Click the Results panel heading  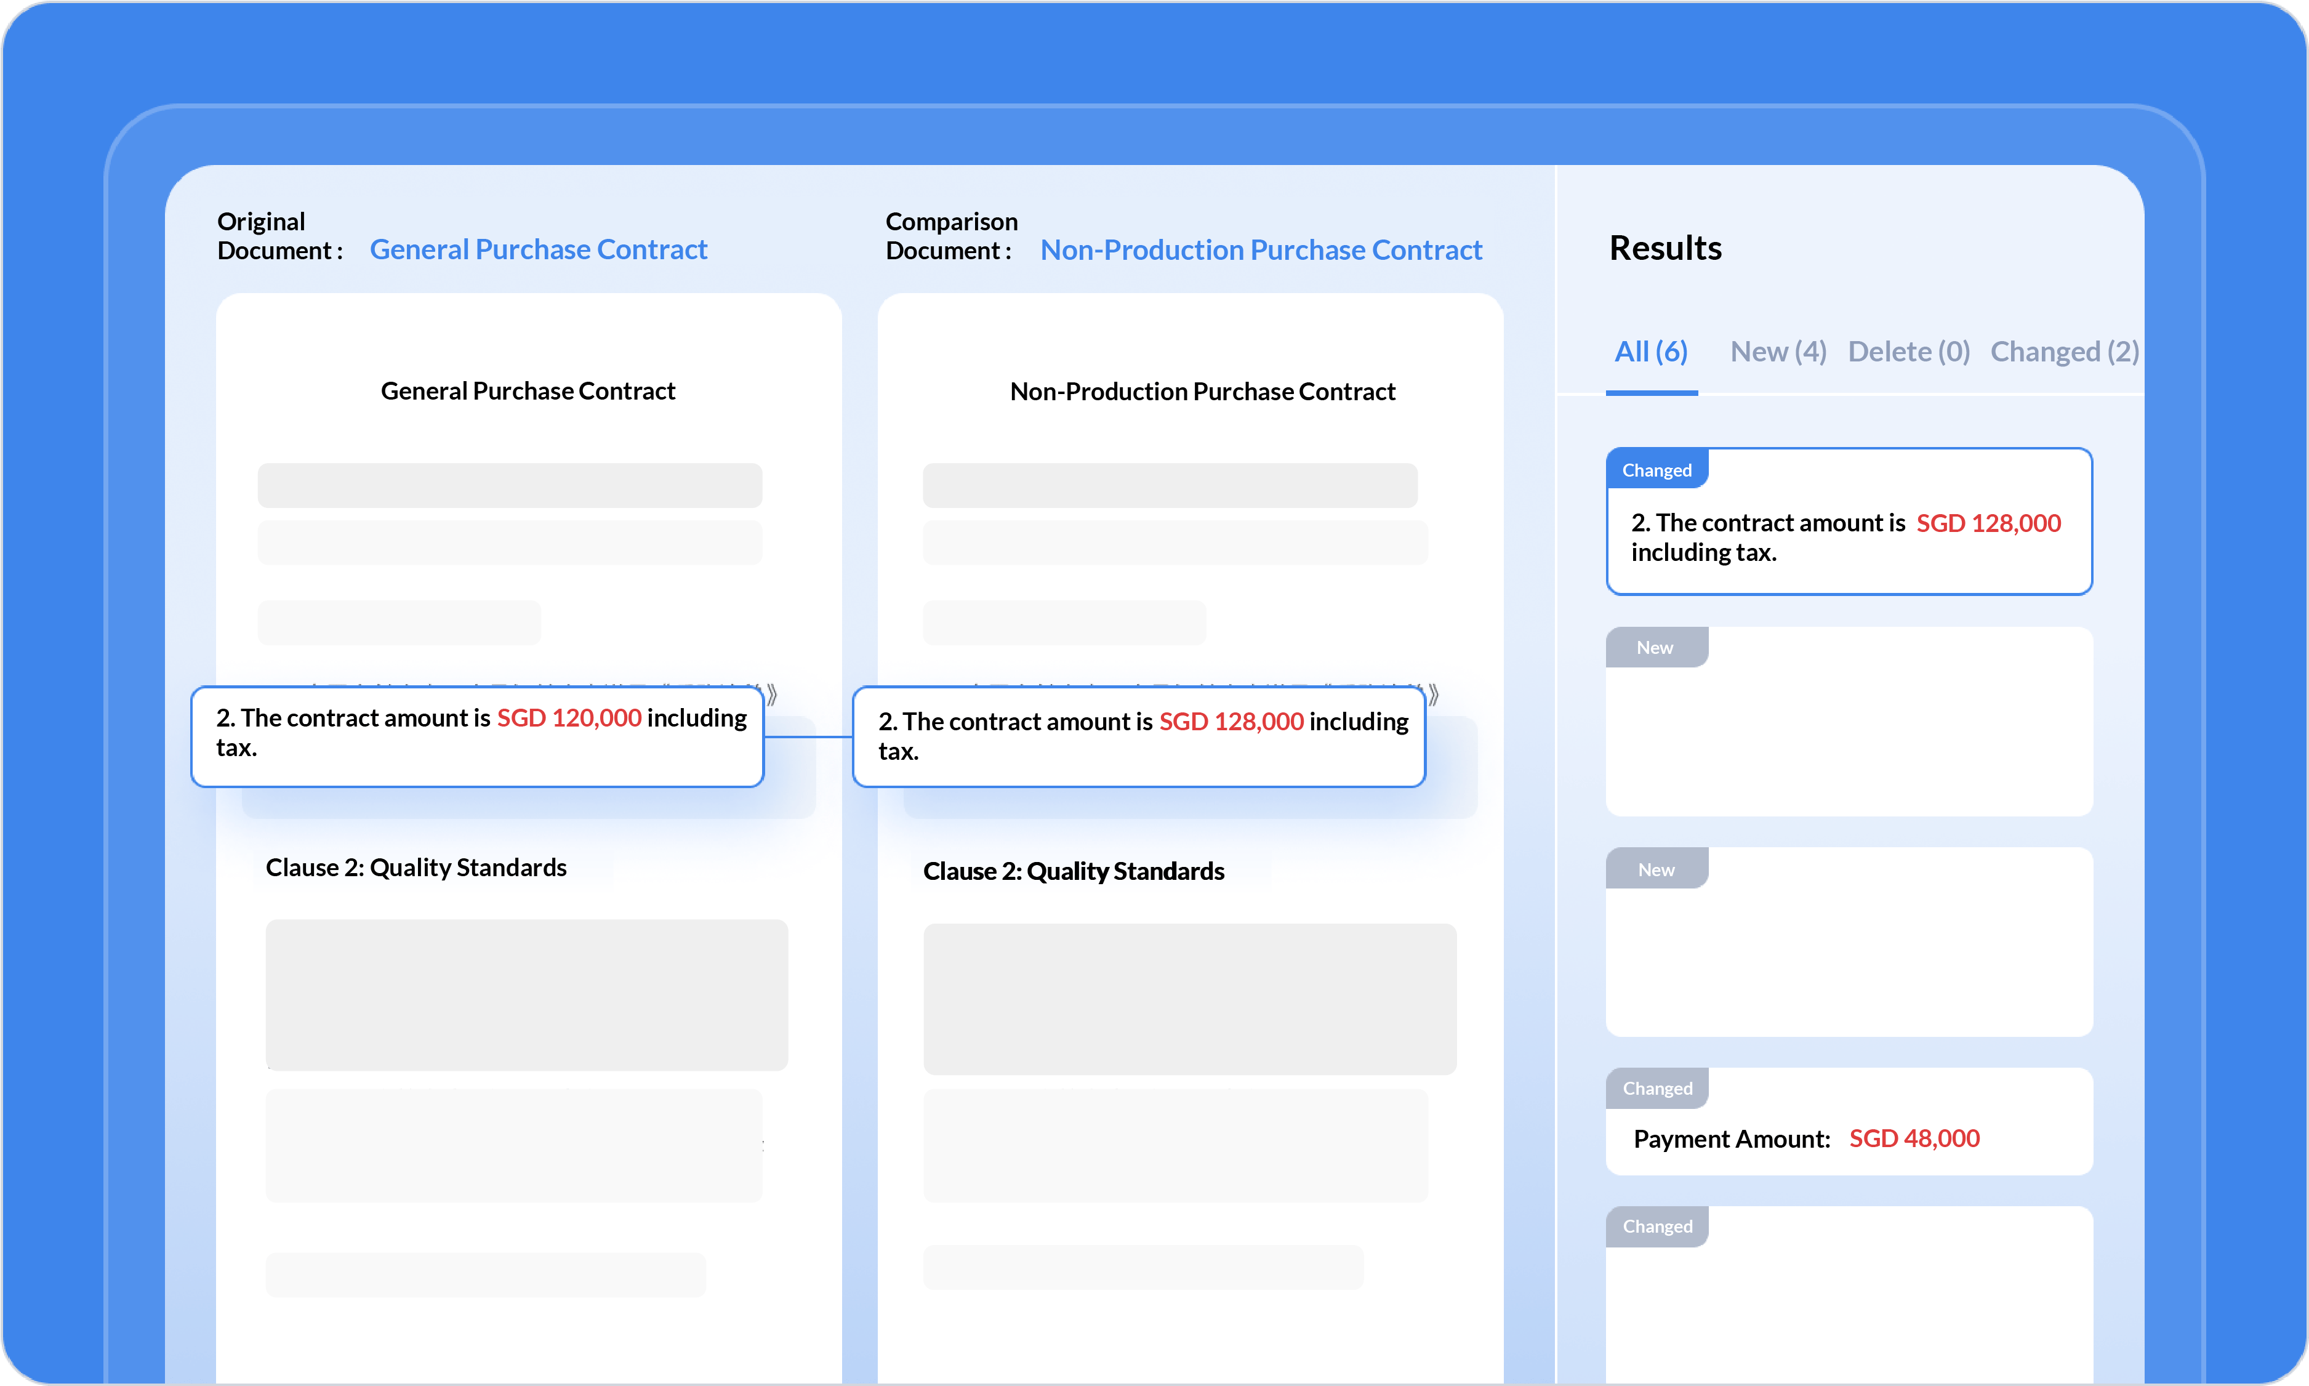(x=1664, y=248)
